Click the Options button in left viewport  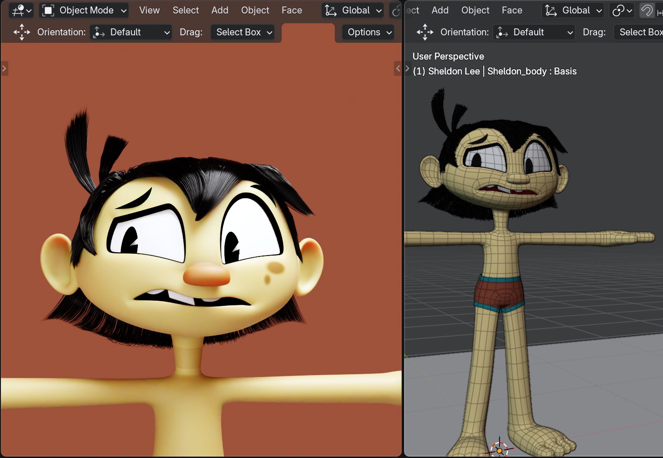pyautogui.click(x=369, y=32)
